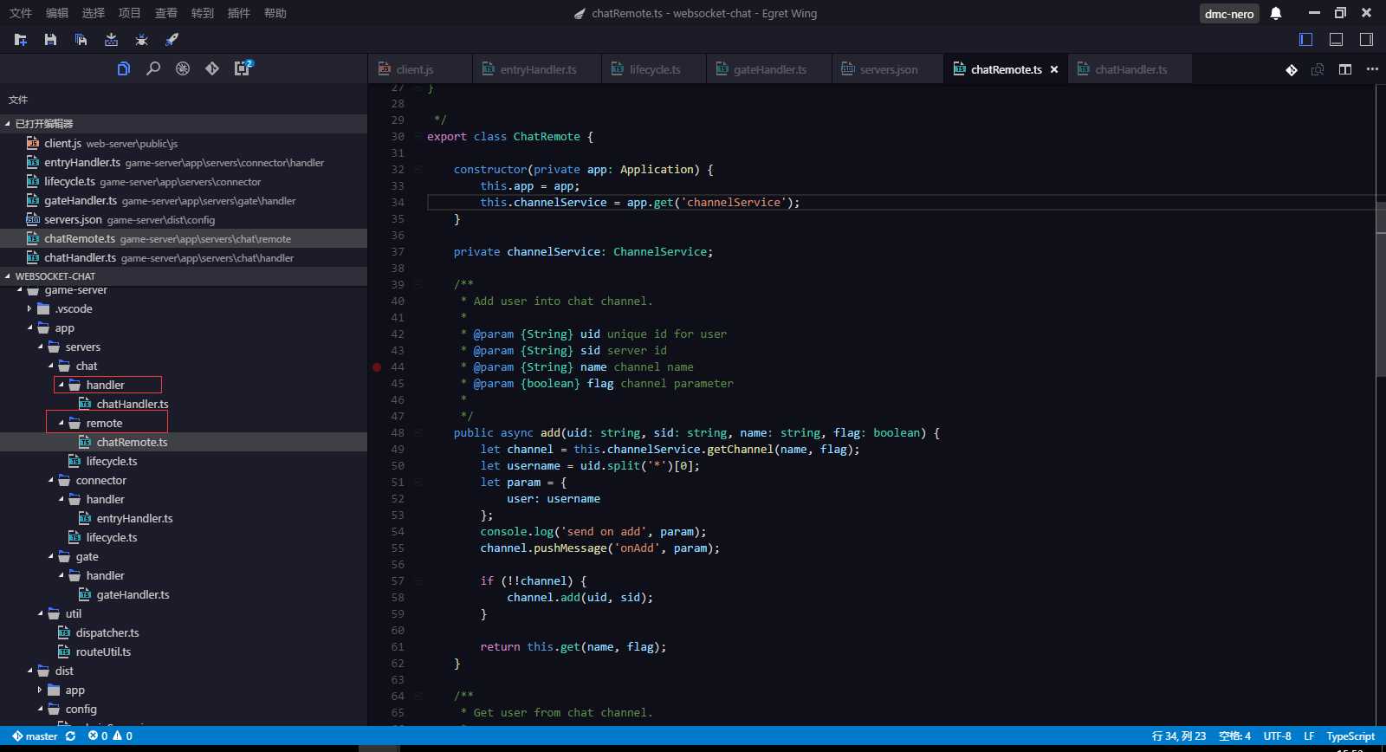
Task: Split the editor with the split icon
Action: (1345, 69)
